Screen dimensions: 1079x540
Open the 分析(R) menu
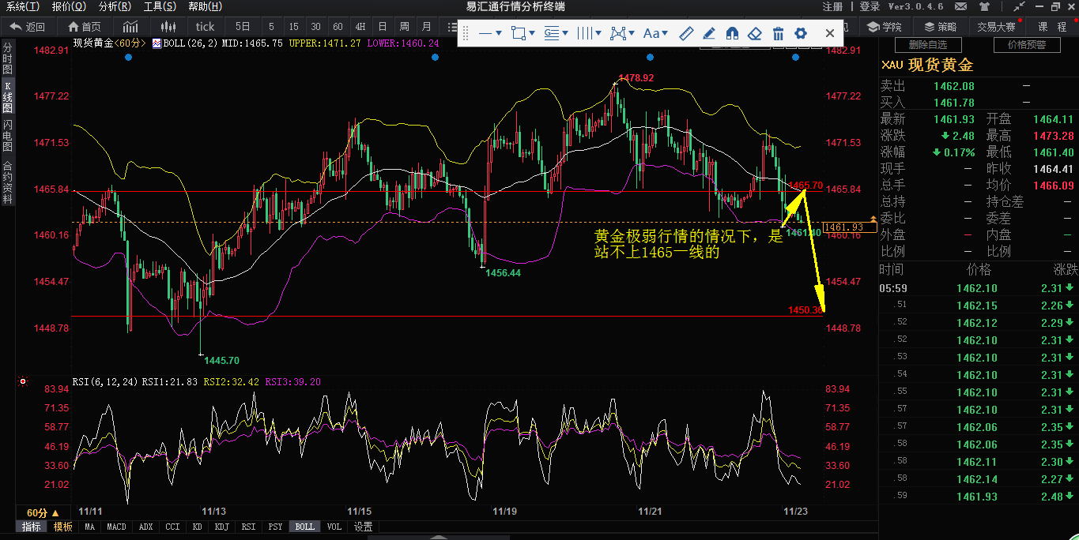click(115, 6)
